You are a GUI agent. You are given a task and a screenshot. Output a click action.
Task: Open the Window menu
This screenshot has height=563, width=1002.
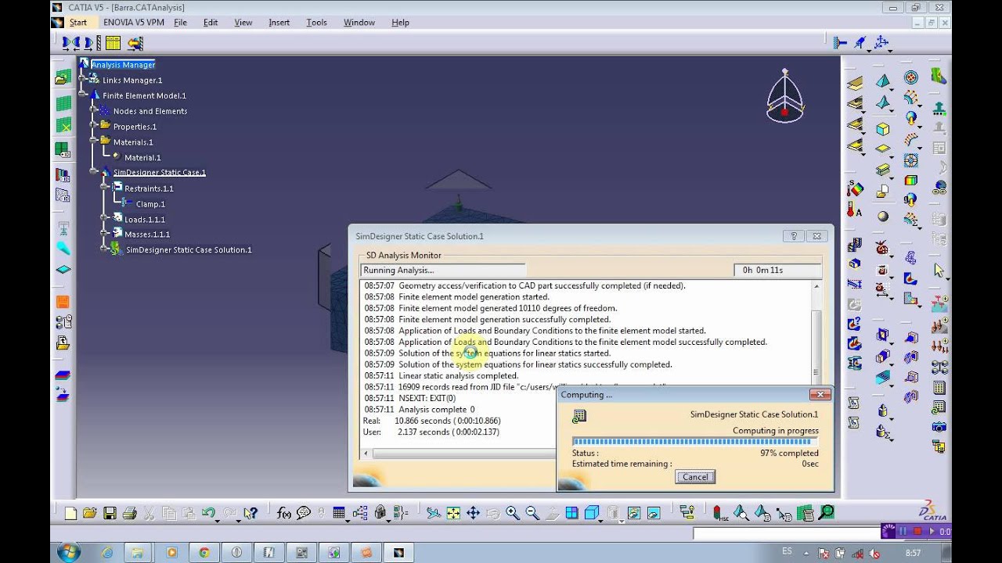click(359, 23)
